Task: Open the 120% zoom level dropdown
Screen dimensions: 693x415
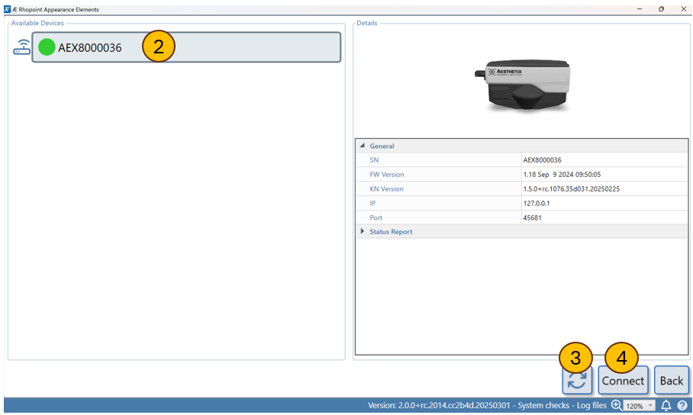Action: (640, 406)
